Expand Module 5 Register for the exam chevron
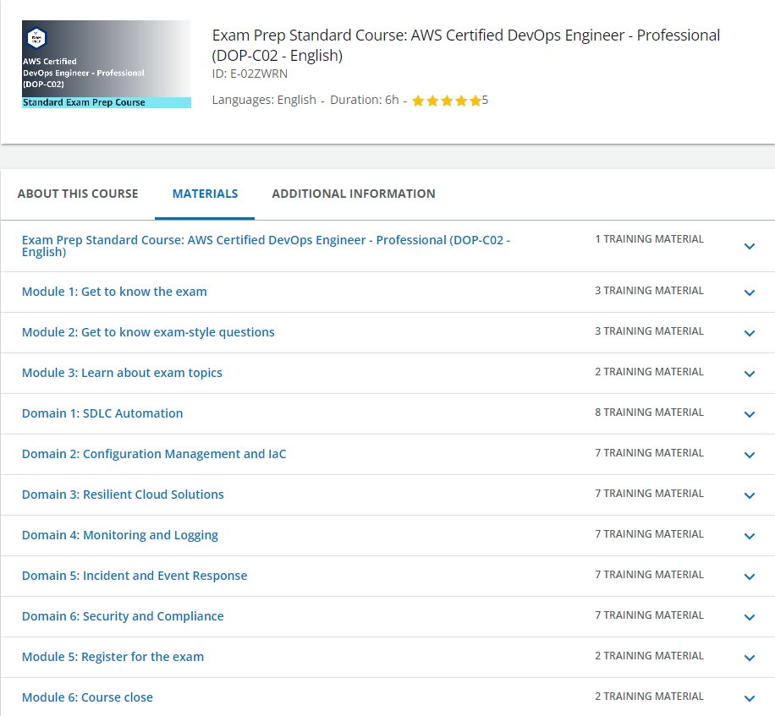 (x=750, y=658)
